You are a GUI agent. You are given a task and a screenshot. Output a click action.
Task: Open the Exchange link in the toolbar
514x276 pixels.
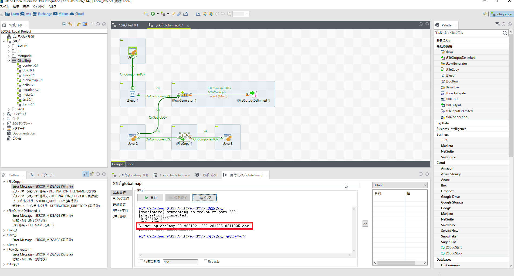pyautogui.click(x=45, y=13)
